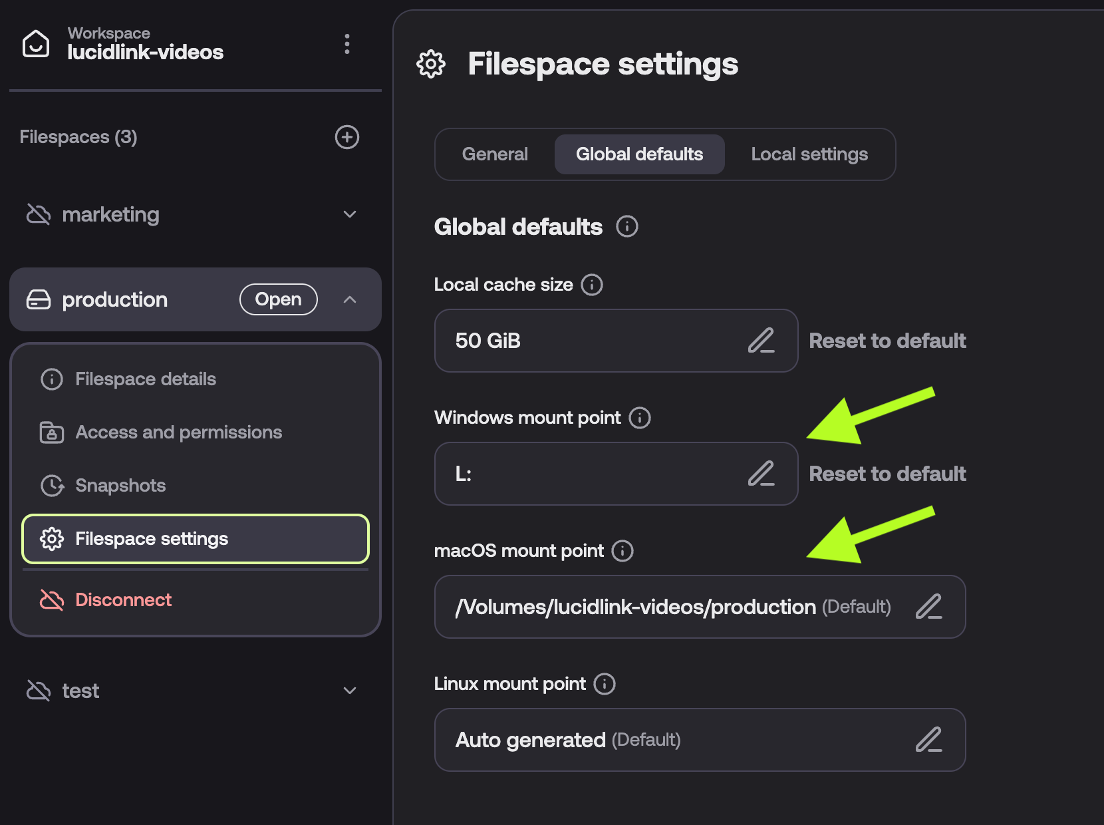Select the marketing filespace row
The width and height of the screenshot is (1104, 825).
(195, 214)
